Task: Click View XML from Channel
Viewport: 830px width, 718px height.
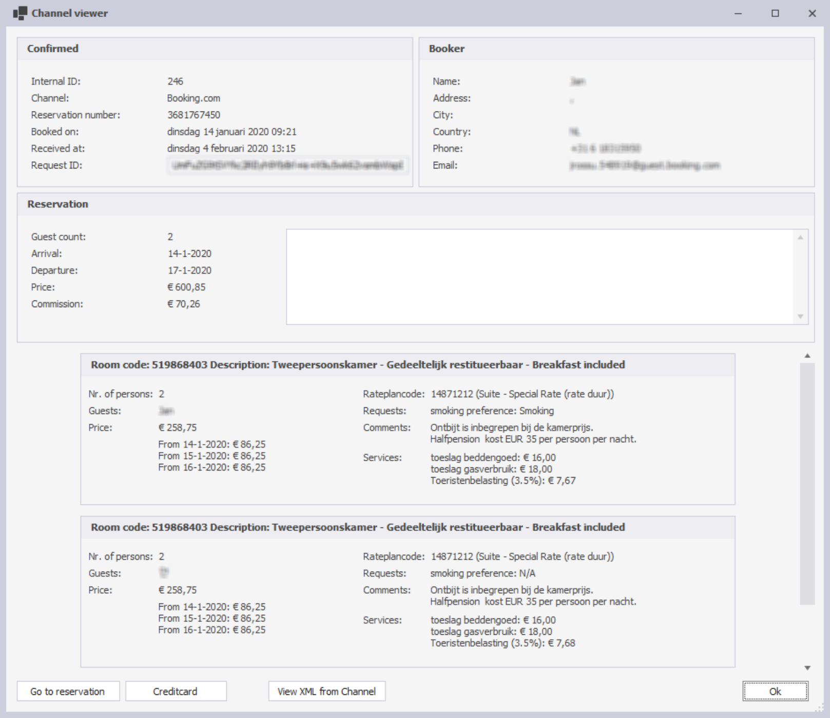Action: [x=326, y=691]
